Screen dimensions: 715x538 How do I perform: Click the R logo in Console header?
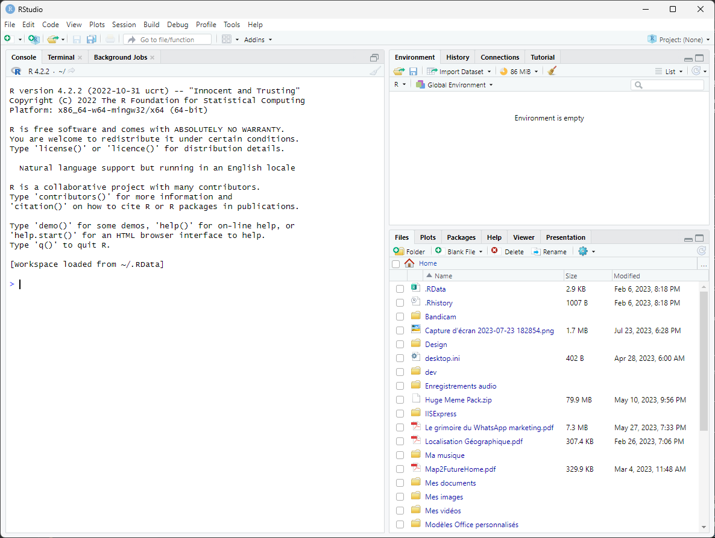16,71
